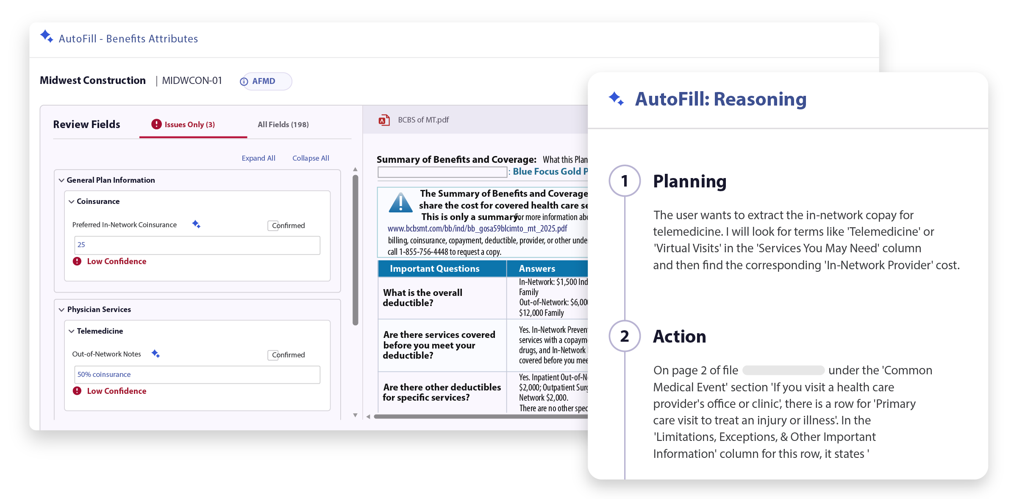Collapse the Coinsurance subsection
The width and height of the screenshot is (1014, 499).
pyautogui.click(x=72, y=202)
